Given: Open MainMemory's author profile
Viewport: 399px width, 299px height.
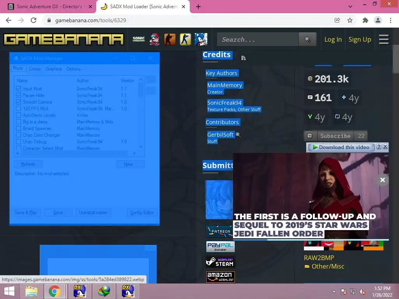Looking at the screenshot, I should click(225, 85).
